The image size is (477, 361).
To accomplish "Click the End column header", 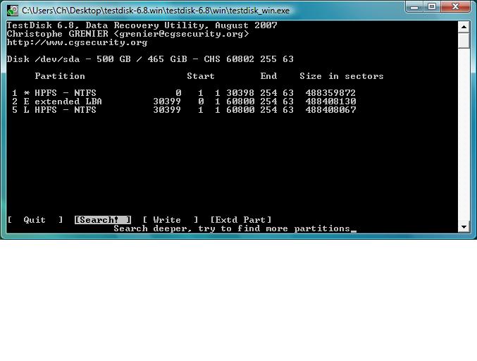I will point(268,76).
